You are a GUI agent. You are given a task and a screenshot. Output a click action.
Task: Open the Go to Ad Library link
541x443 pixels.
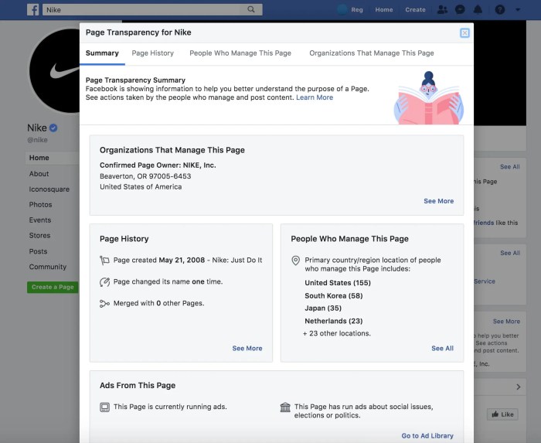coord(427,436)
